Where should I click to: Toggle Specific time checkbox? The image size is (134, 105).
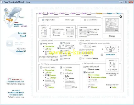coord(53,30)
